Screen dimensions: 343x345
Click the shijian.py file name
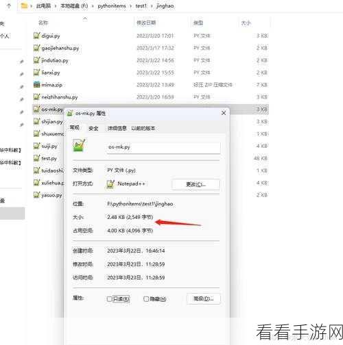pyautogui.click(x=52, y=122)
